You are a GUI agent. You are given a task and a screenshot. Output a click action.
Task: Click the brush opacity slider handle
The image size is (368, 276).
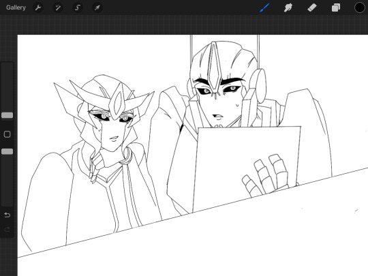(x=7, y=151)
